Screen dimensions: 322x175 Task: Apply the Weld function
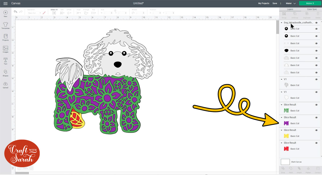point(291,170)
